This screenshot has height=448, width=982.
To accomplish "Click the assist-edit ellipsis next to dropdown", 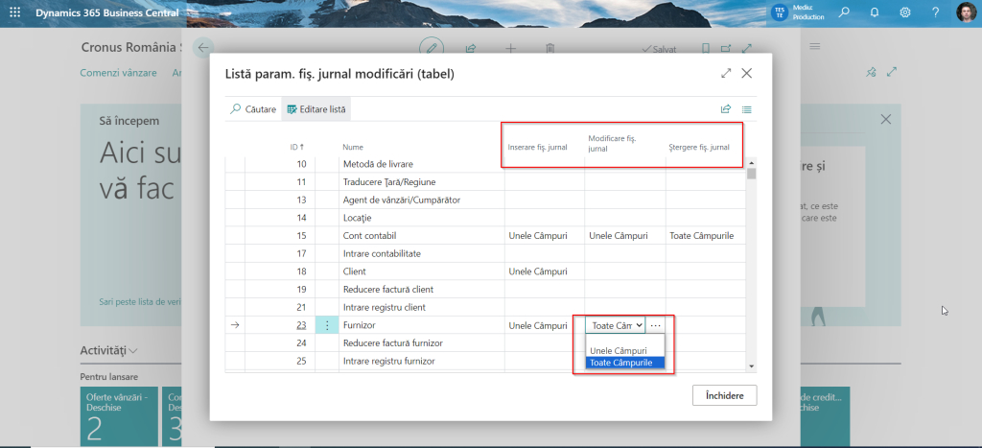I will pos(656,326).
